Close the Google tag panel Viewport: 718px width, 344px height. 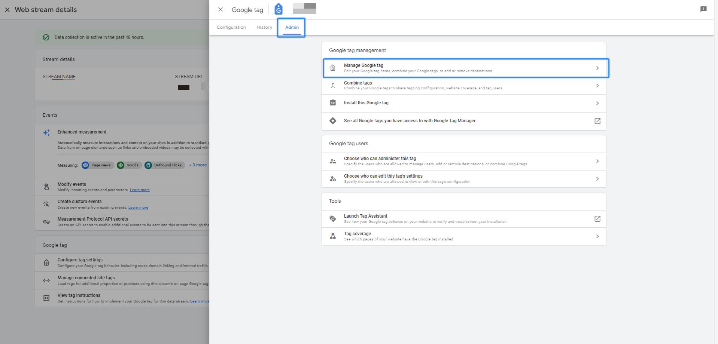220,10
